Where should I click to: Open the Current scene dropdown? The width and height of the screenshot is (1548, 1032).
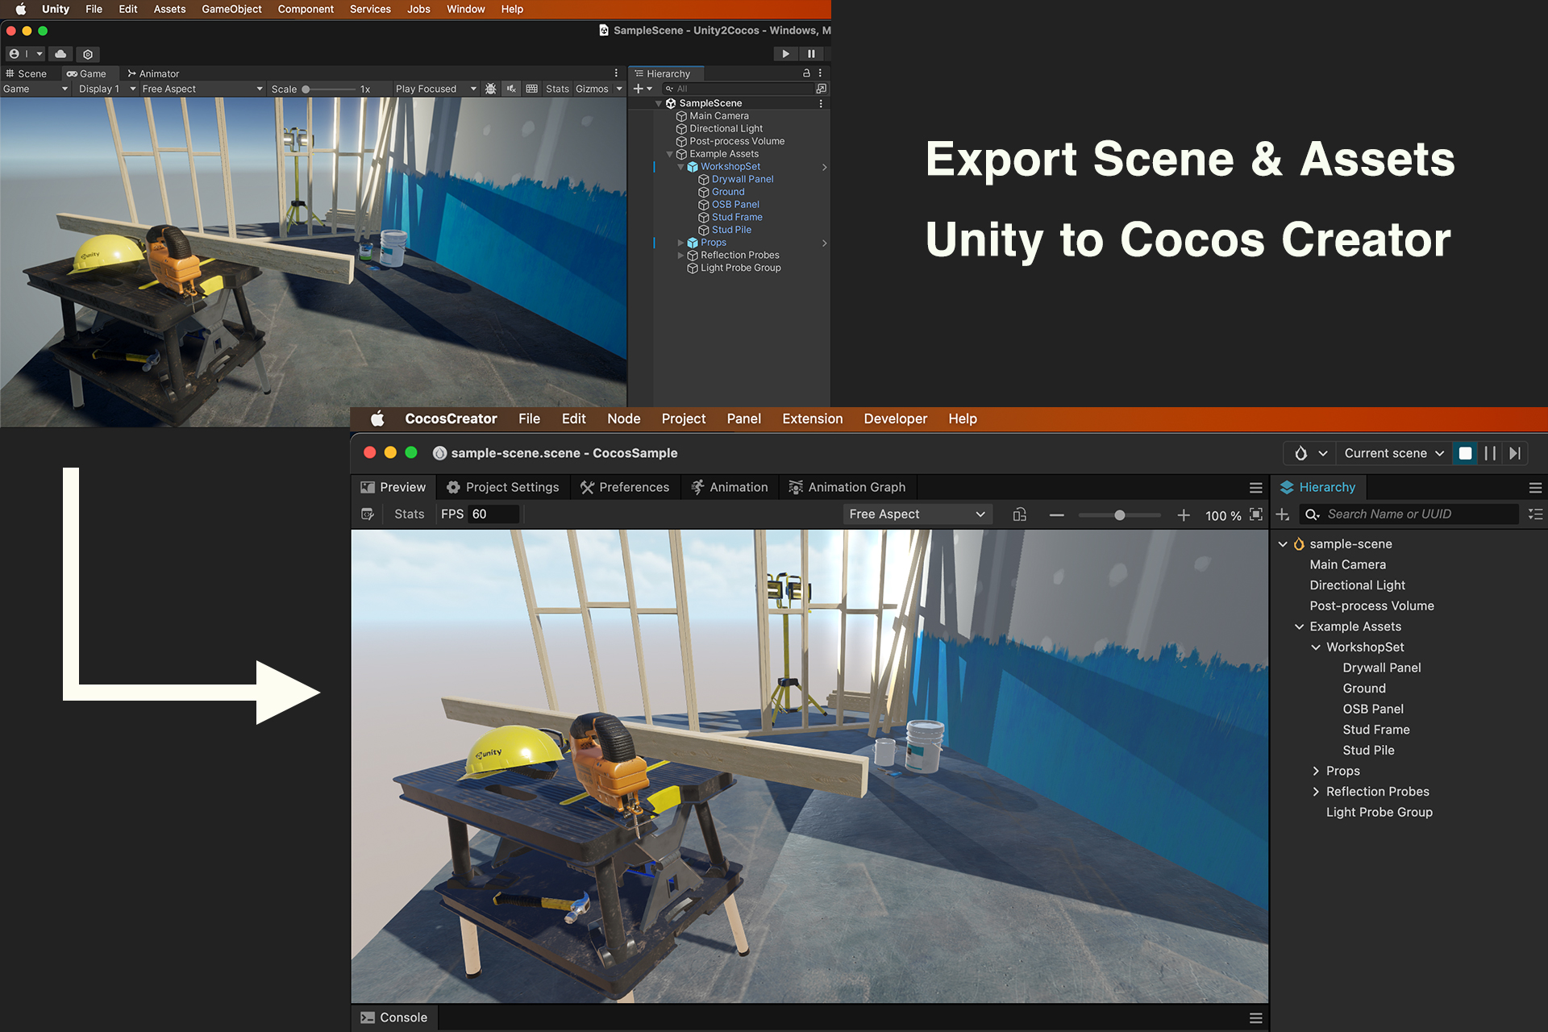point(1393,453)
